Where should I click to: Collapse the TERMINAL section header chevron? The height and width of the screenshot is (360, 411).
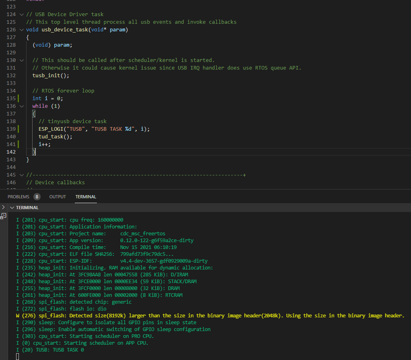(12, 208)
